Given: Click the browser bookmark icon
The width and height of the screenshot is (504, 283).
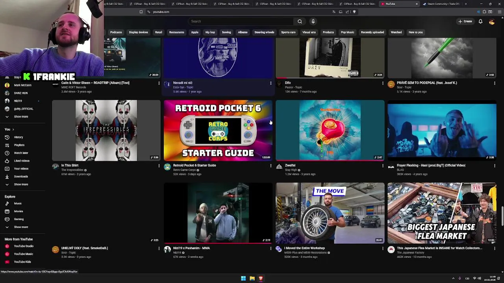Looking at the screenshot, I should click(x=141, y=12).
